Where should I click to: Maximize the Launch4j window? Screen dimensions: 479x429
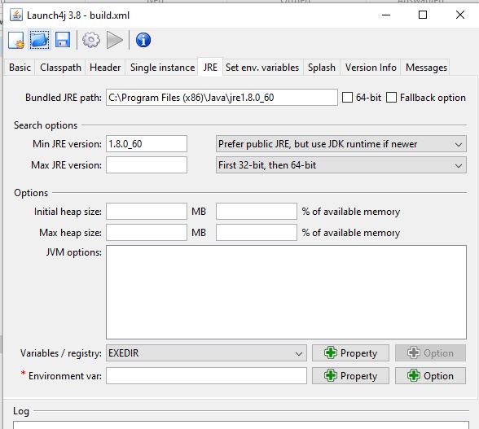coord(423,15)
